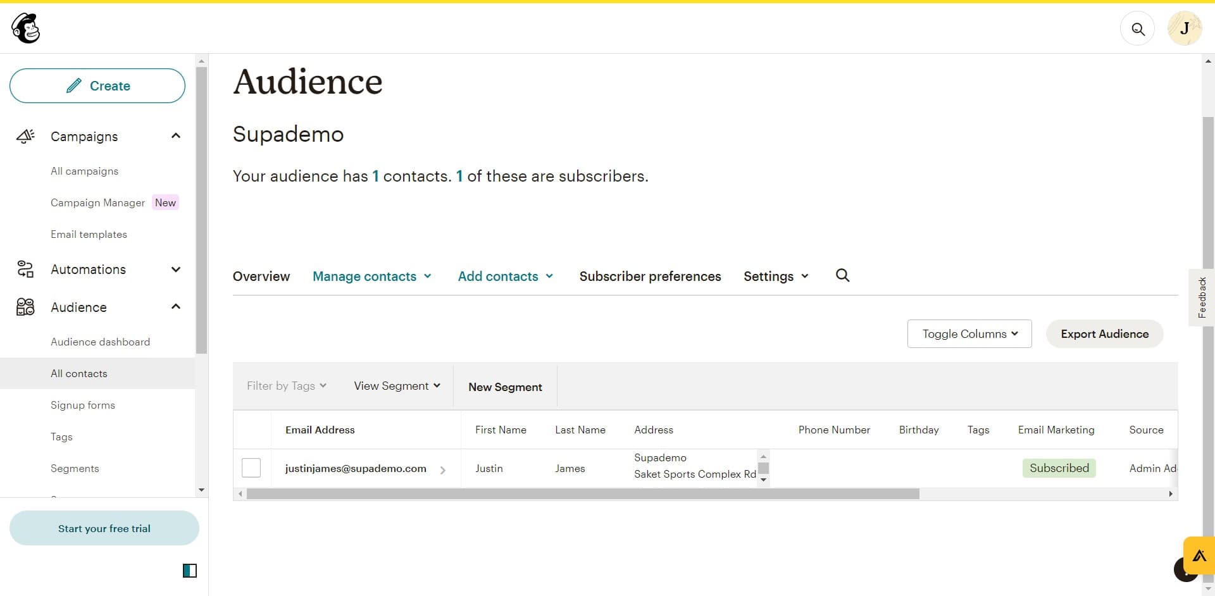Click the Mailchimp Freddie logo
The image size is (1215, 596).
pos(25,28)
